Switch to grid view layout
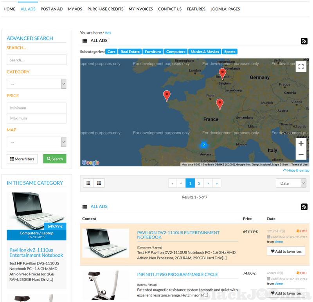 (x=88, y=183)
